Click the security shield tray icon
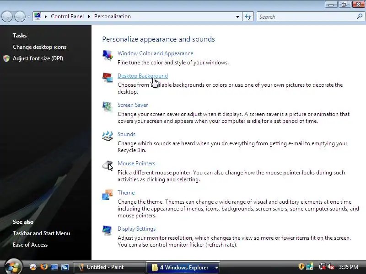Viewport: 366px width, 274px height. [301, 267]
